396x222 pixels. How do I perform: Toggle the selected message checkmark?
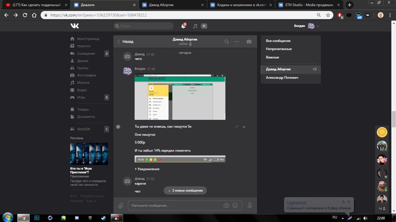[x=118, y=127]
